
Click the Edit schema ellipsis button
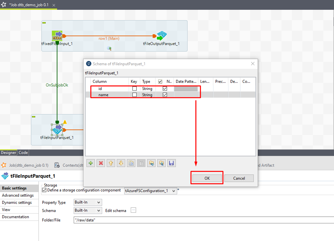coord(133,210)
